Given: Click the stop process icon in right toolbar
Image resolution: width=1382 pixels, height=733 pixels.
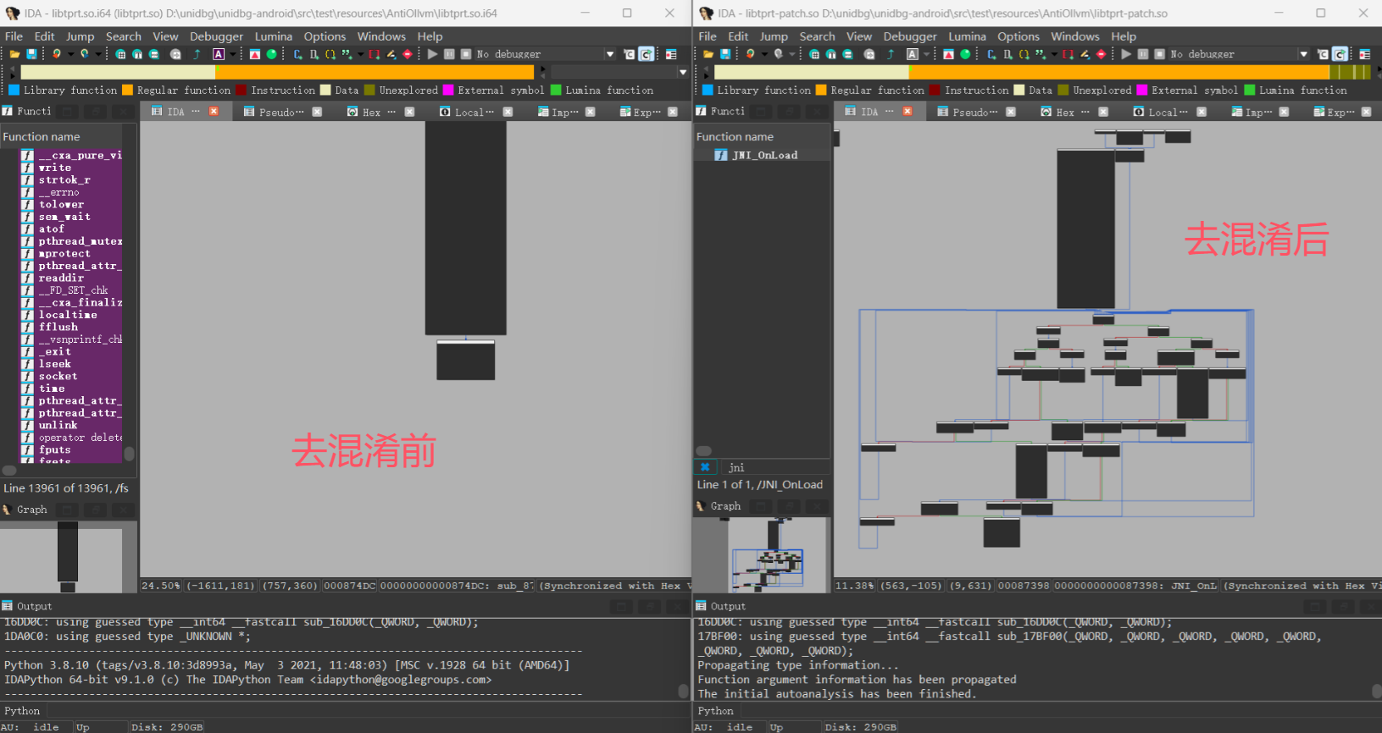Looking at the screenshot, I should coord(1160,54).
